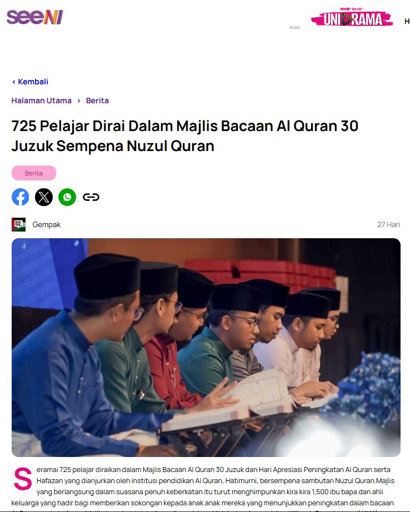Open the Halaman Utama breadcrumb
The image size is (410, 512).
(42, 101)
